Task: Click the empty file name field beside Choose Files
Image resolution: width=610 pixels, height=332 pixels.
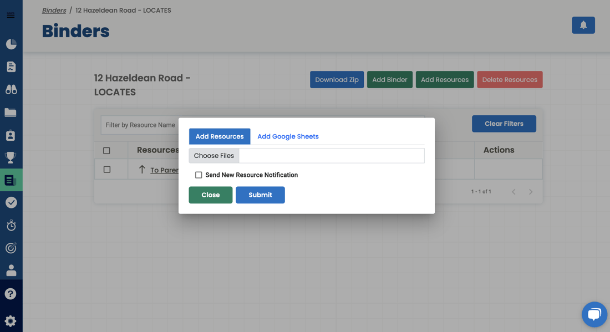Action: click(332, 156)
